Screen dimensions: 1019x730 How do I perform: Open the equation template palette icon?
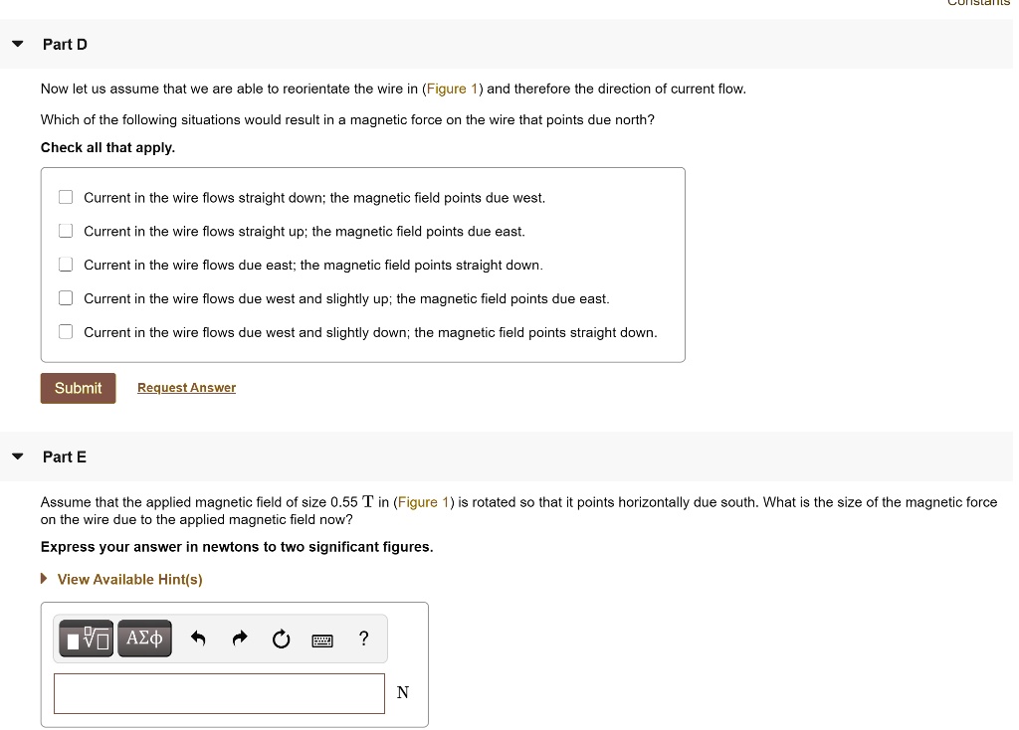coord(86,639)
